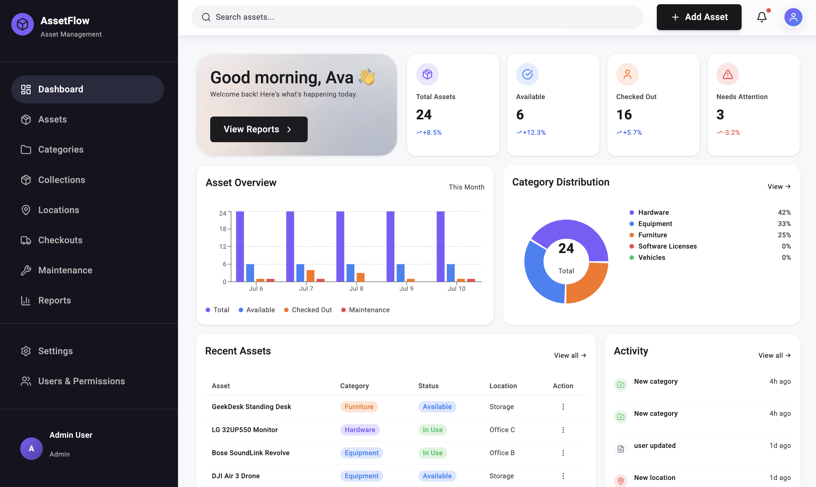Open actions menu for Bose SoundLink Revolve
The height and width of the screenshot is (487, 816).
(x=563, y=453)
